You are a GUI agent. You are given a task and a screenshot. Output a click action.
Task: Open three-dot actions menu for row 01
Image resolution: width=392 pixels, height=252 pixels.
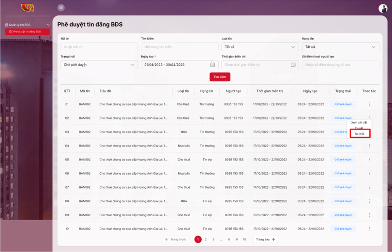pos(369,104)
